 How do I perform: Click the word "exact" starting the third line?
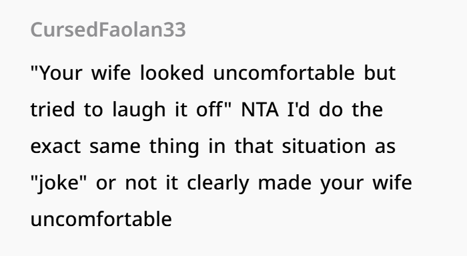(55, 146)
